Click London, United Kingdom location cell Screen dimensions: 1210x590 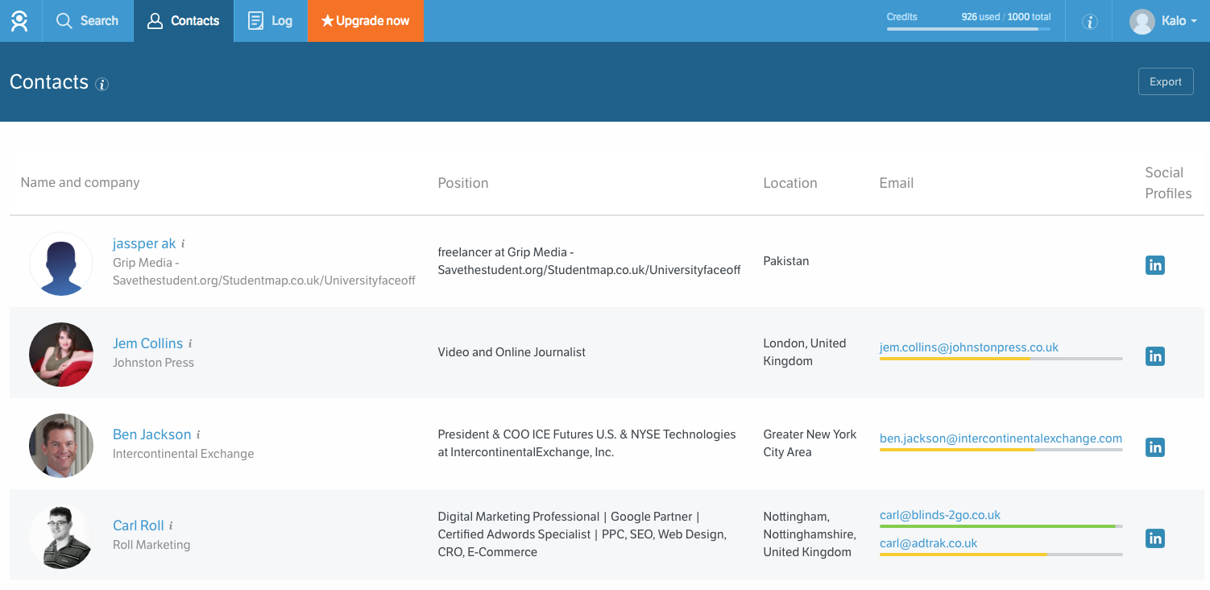805,352
